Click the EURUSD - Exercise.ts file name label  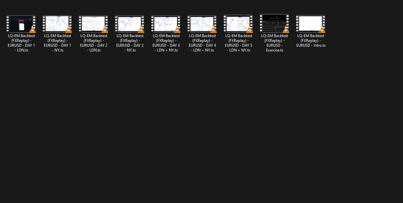coord(275,43)
